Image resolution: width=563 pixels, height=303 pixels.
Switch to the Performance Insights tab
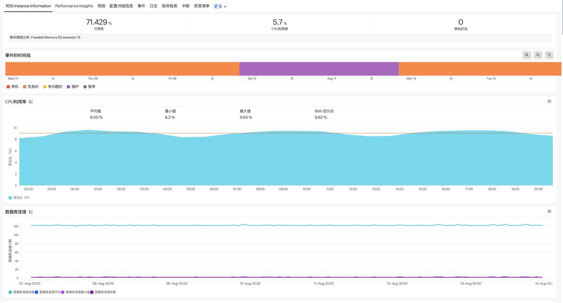pos(74,6)
